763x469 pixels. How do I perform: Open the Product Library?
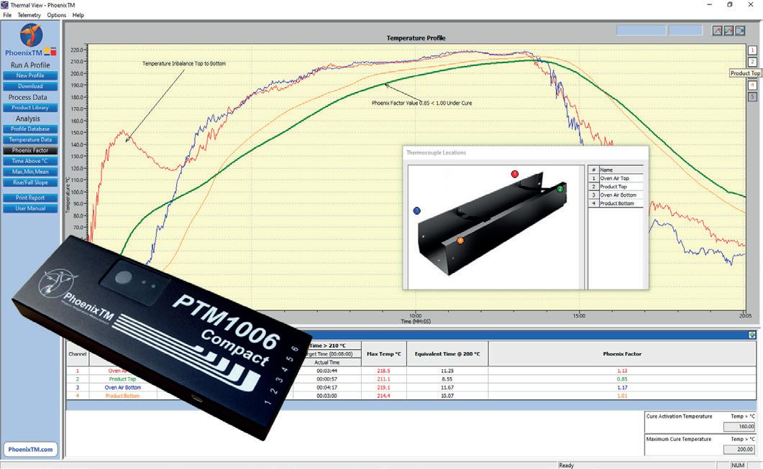[x=30, y=108]
